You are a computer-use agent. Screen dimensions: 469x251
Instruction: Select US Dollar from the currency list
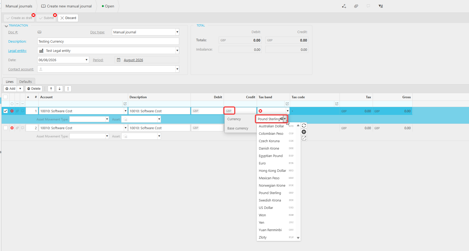[276, 208]
